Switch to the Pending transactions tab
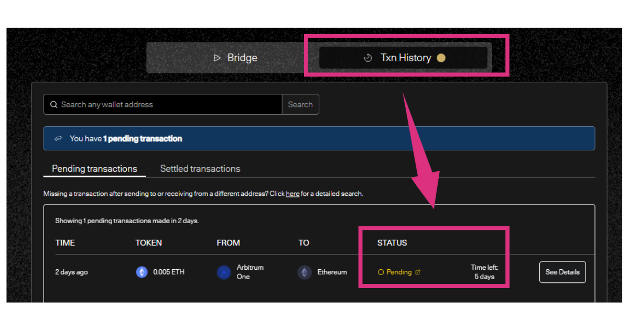The image size is (629, 330). [94, 169]
